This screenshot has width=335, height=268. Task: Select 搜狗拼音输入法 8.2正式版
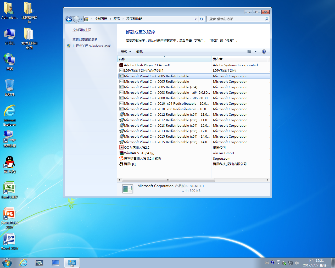click(x=194, y=159)
